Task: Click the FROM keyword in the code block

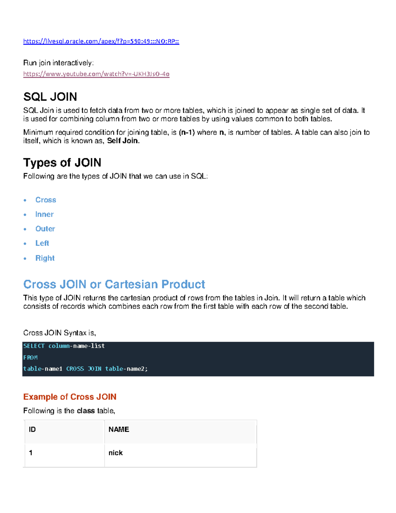Action: (30, 357)
